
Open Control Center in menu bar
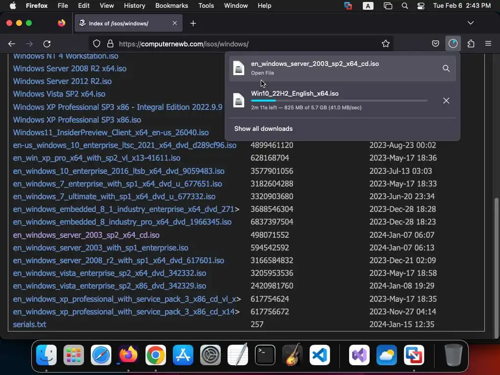pyautogui.click(x=420, y=6)
